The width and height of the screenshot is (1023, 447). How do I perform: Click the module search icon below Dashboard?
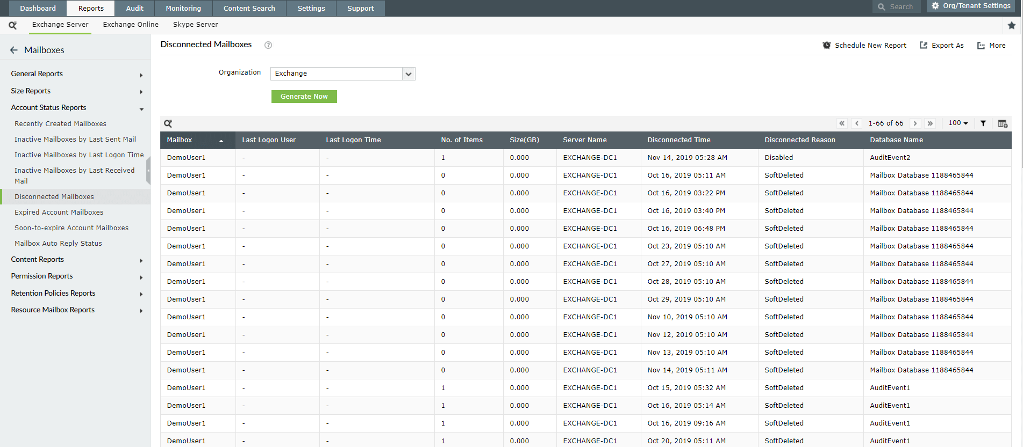point(12,25)
